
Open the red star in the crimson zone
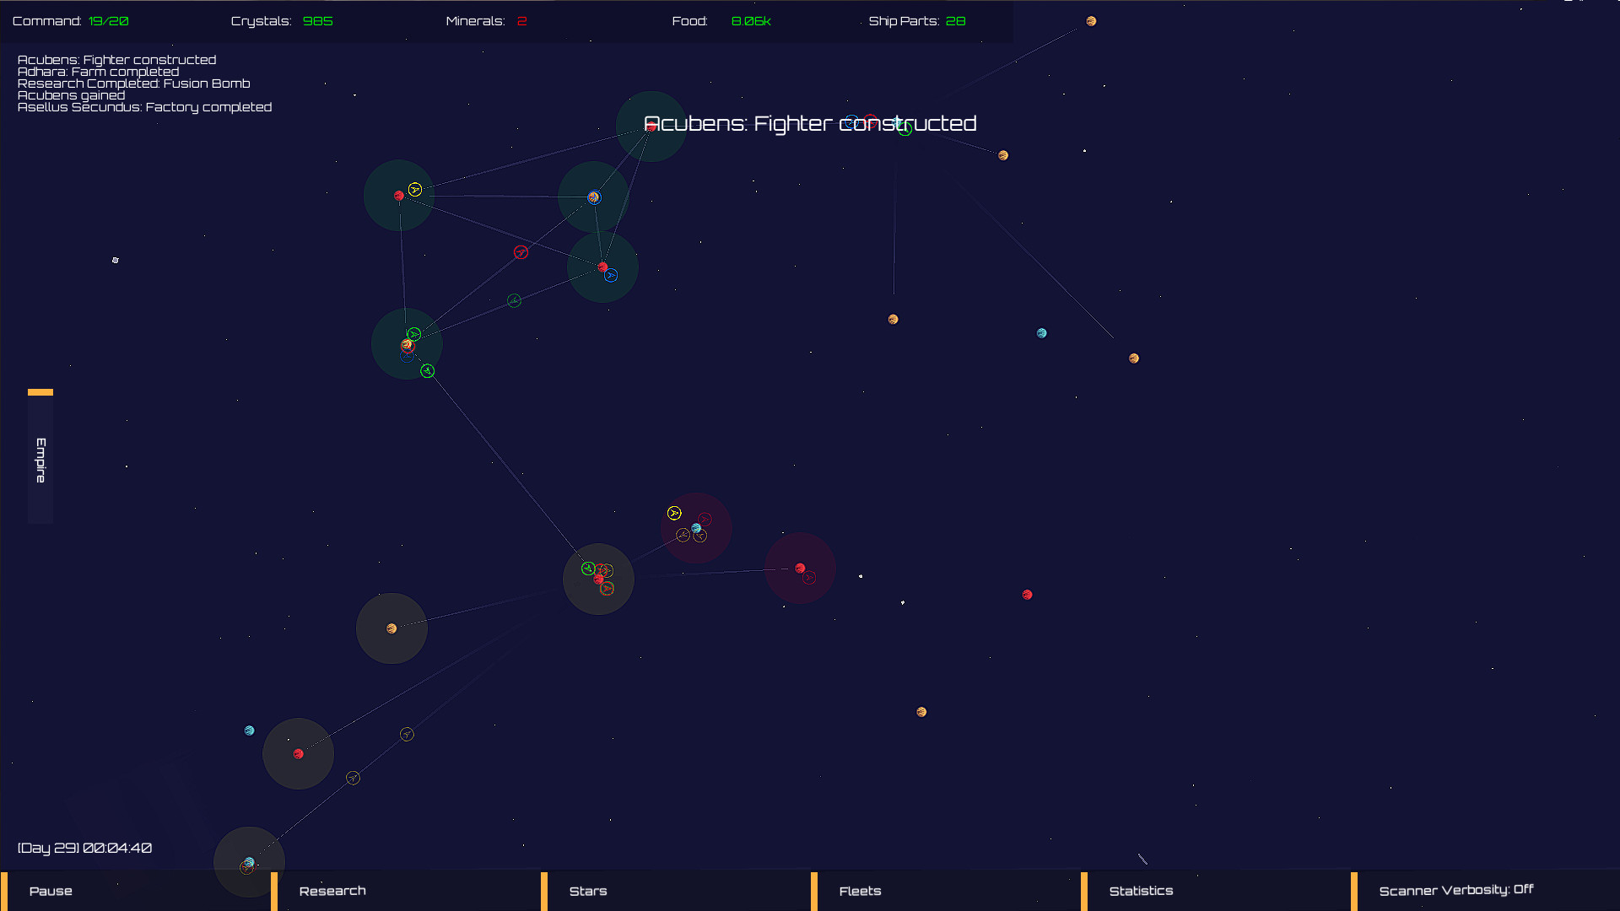(800, 569)
